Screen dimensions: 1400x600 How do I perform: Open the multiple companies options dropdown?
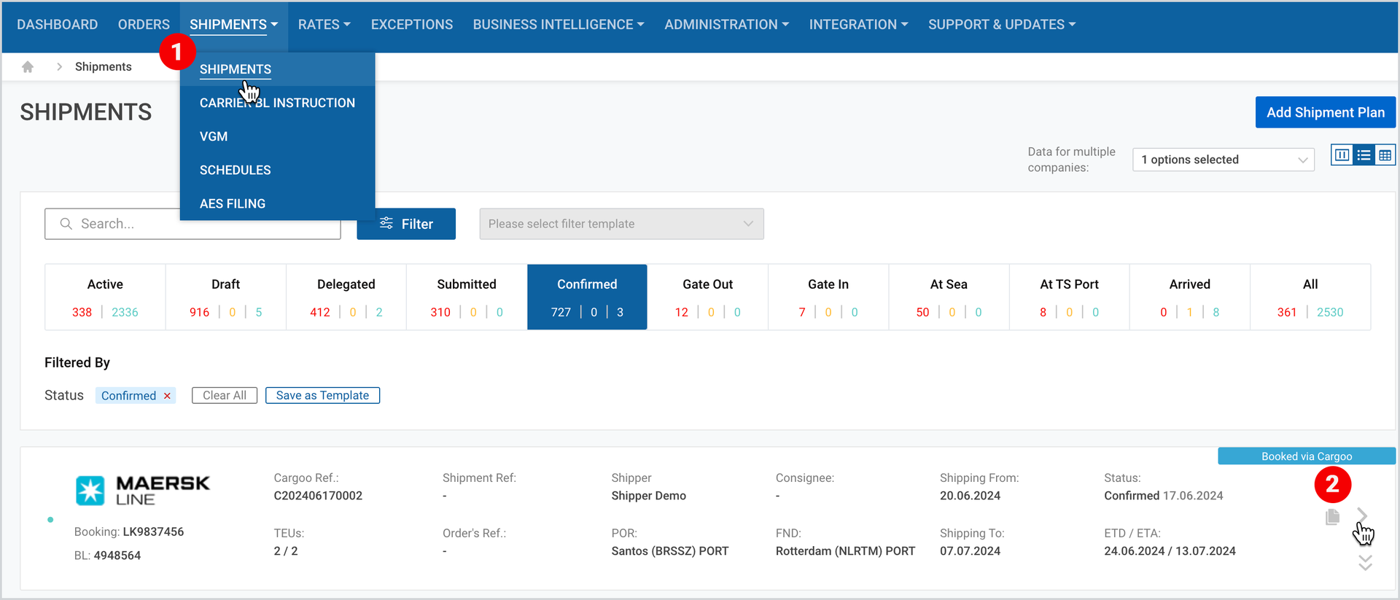coord(1223,160)
